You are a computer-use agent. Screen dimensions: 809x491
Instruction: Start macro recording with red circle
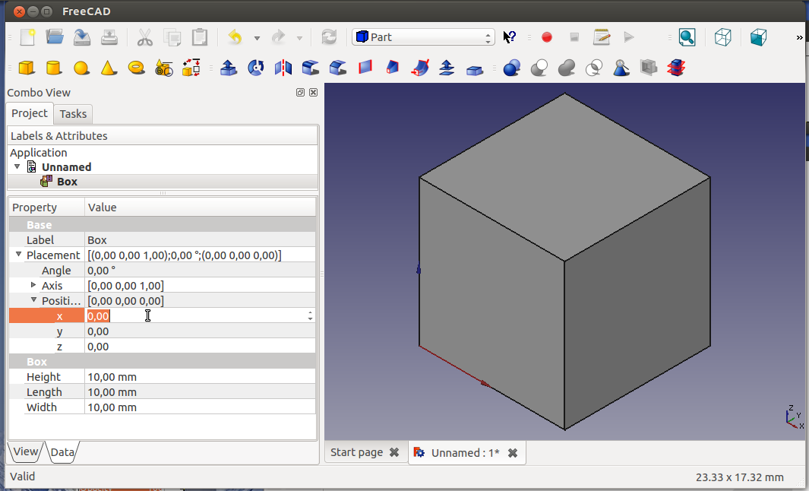(x=546, y=37)
